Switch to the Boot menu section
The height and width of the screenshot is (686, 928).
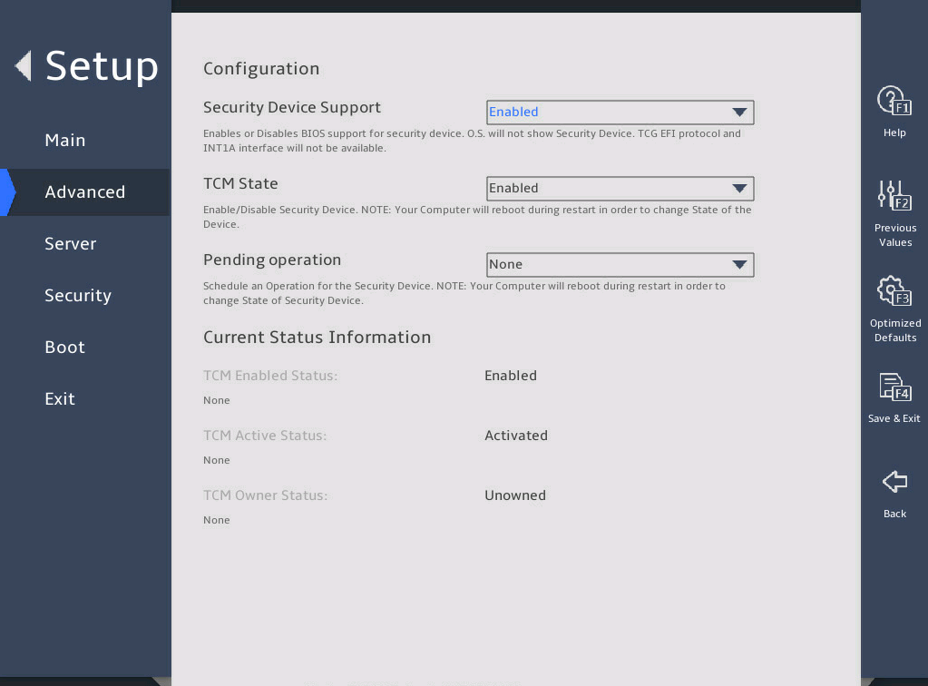[65, 347]
